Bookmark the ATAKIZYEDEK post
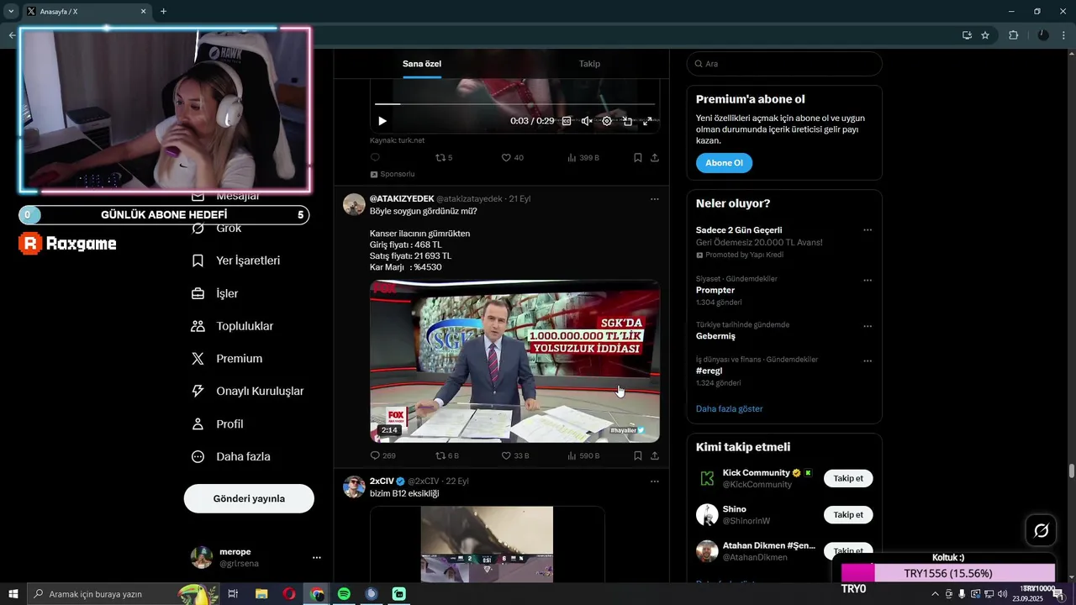 (x=638, y=455)
